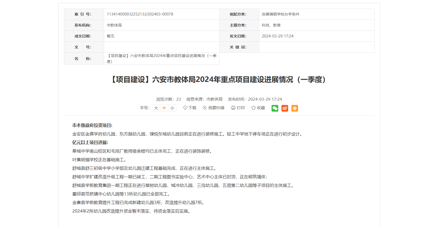Image resolution: width=421 pixels, height=227 pixels.
Task: Click the cloud download icon
Action: coord(185,108)
